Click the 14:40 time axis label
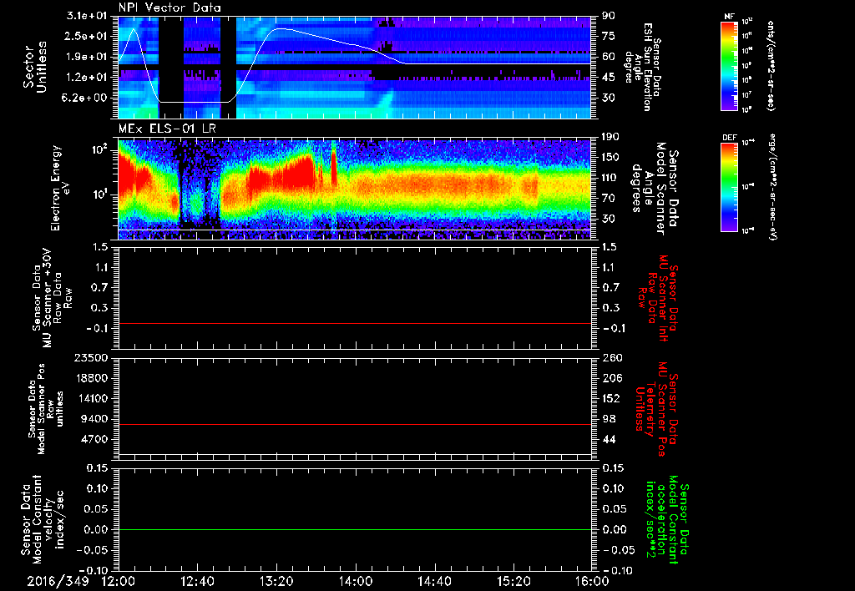This screenshot has height=591, width=855. [x=434, y=581]
